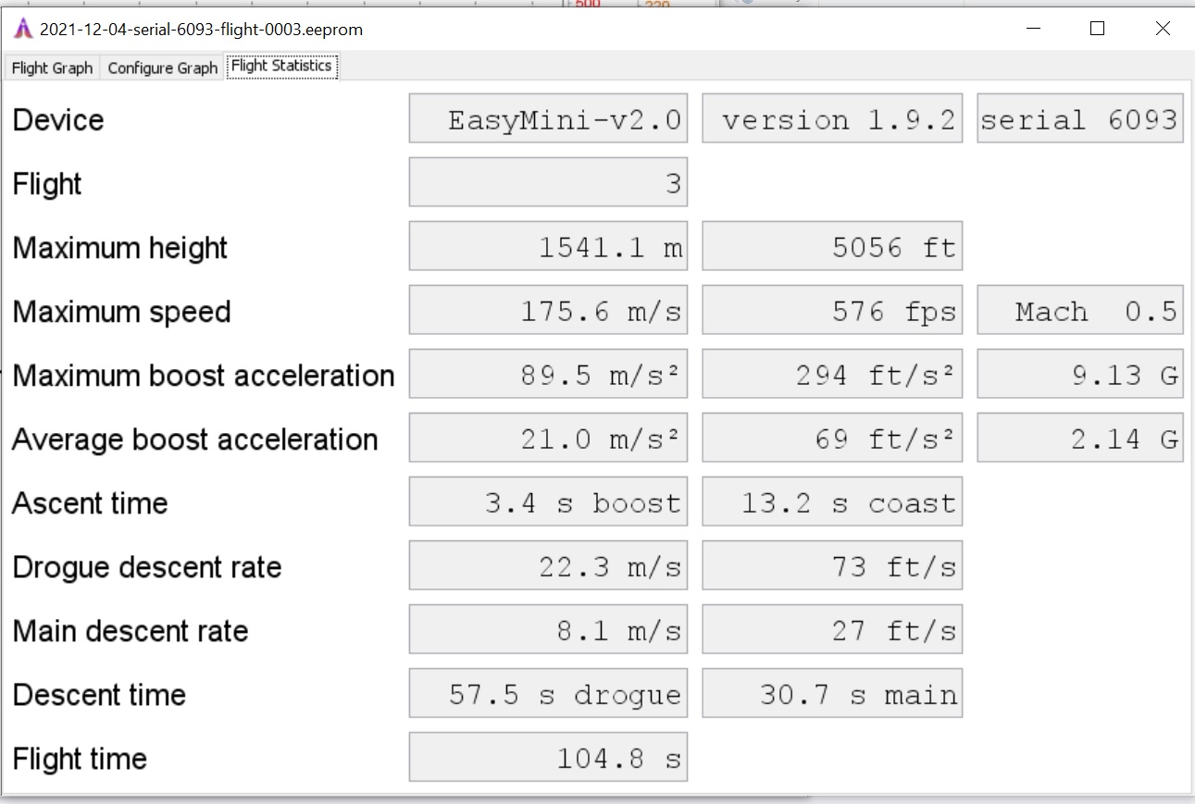Click the 13.2 s coast time field
Screen dimensions: 1195x804
tap(832, 502)
